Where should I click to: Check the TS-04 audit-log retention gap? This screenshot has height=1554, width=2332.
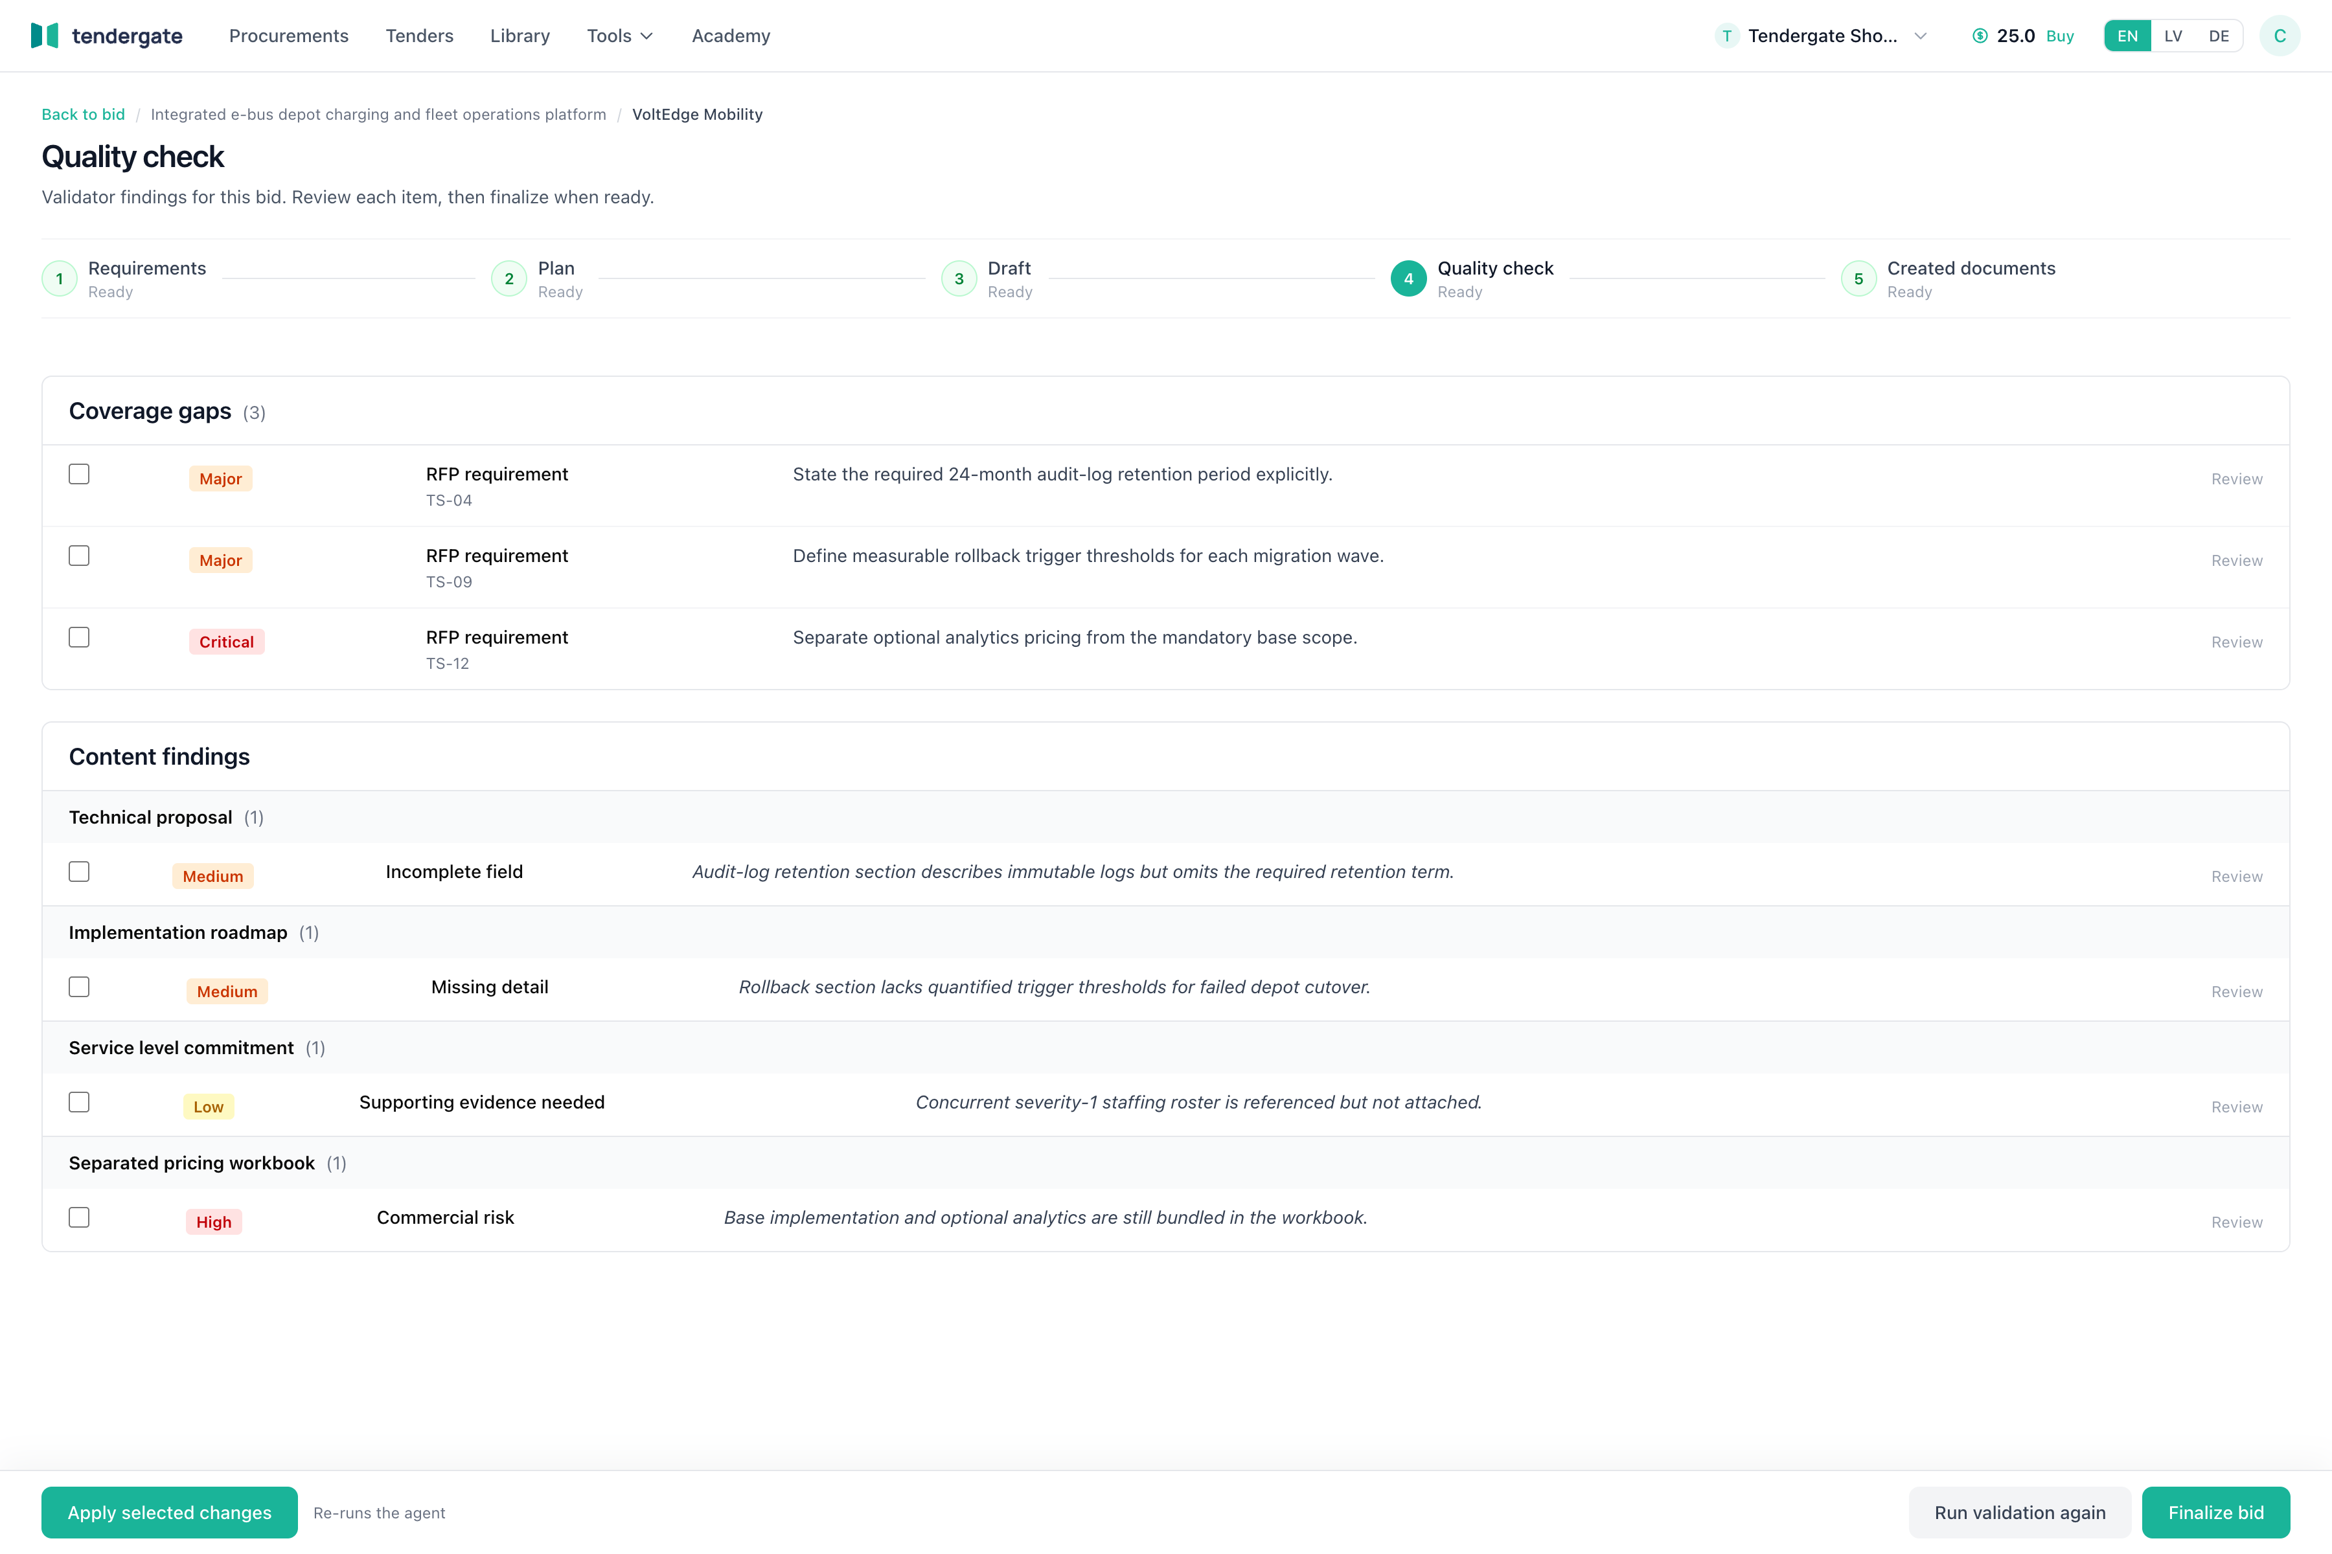79,474
